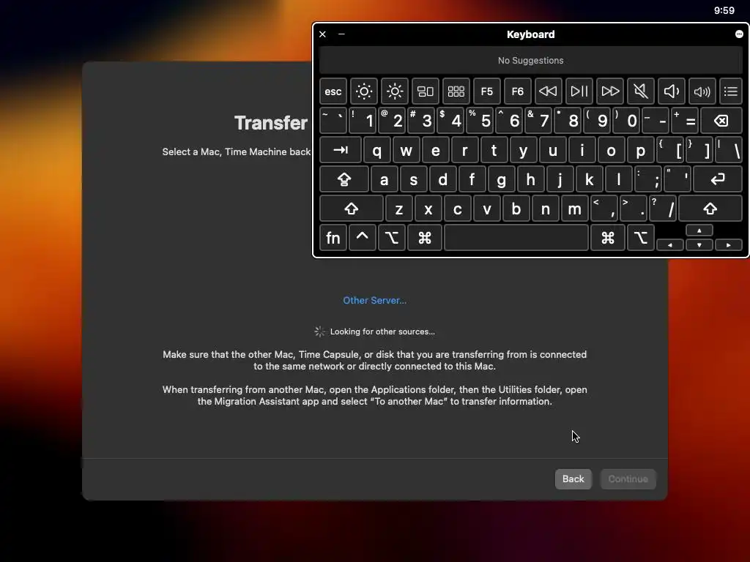750x562 pixels.
Task: Tap the m key
Action: tap(575, 209)
